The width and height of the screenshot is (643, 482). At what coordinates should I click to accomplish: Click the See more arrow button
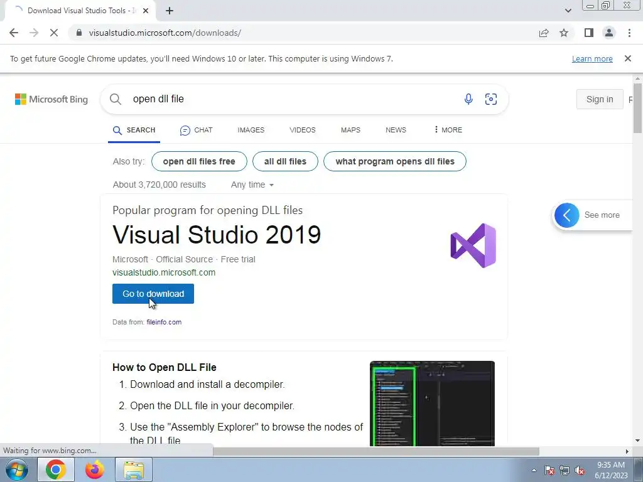567,215
